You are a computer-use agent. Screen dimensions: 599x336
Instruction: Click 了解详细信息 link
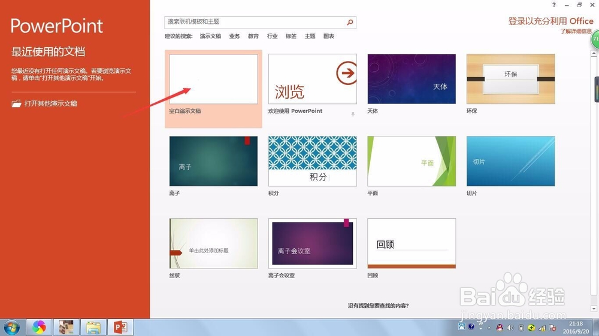tap(576, 31)
